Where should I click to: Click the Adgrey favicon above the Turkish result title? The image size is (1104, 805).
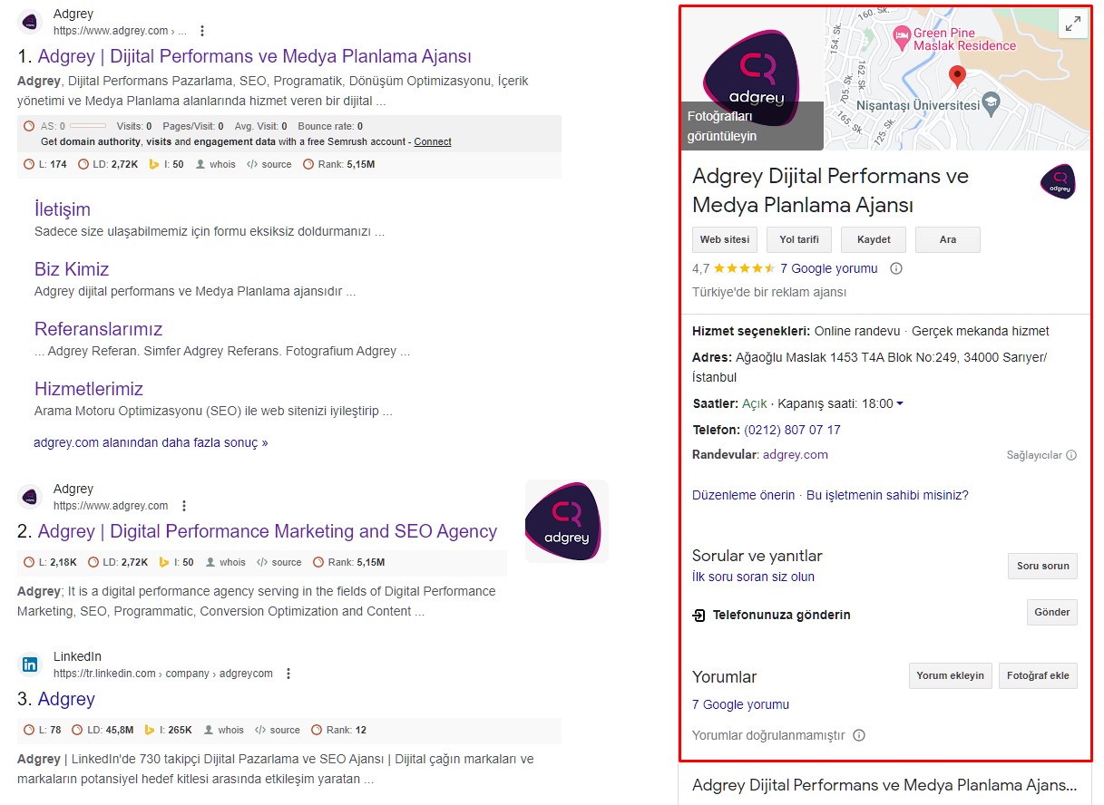pyautogui.click(x=30, y=22)
